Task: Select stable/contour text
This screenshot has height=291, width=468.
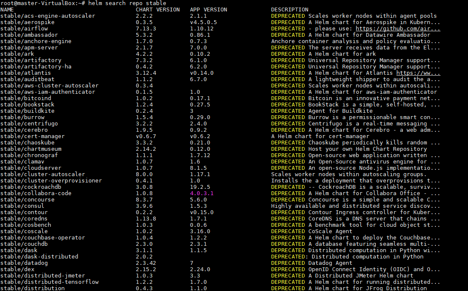Action: [24, 212]
